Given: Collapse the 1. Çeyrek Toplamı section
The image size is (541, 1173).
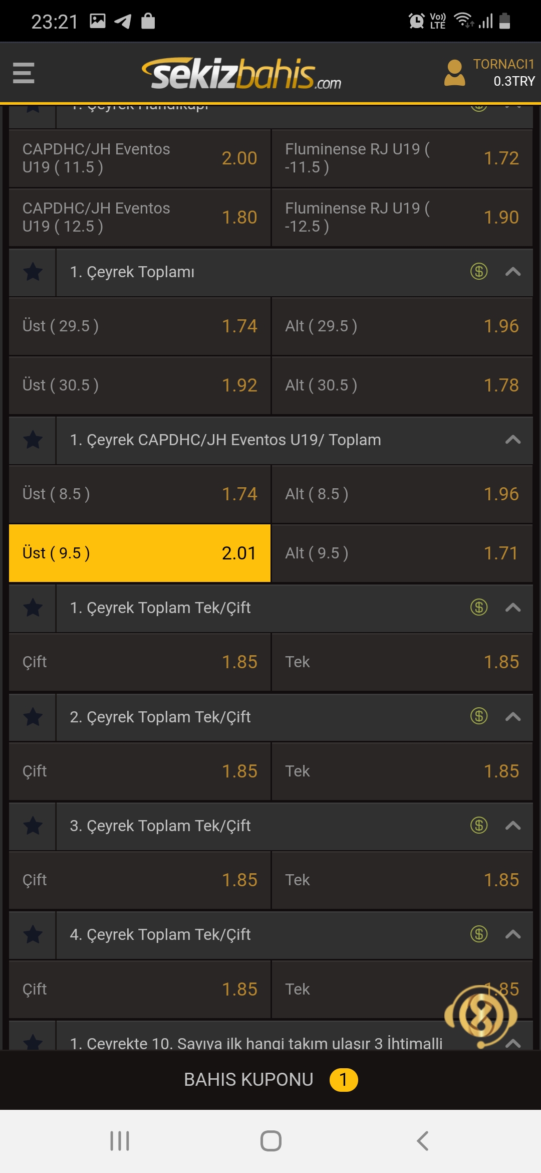Looking at the screenshot, I should [x=513, y=272].
